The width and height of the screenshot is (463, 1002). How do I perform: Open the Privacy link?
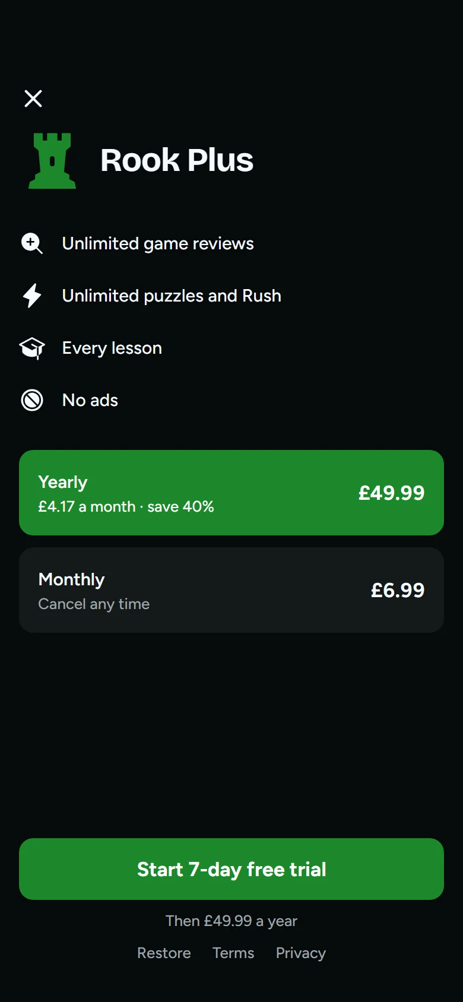pos(301,953)
